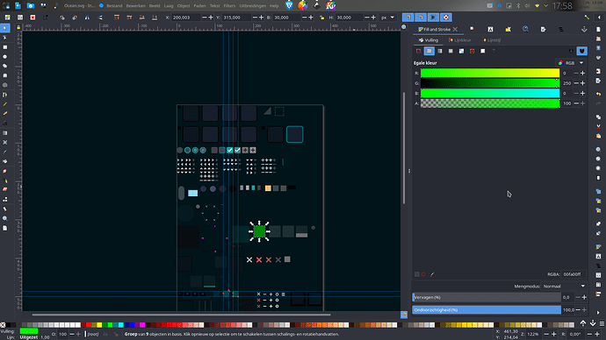The image size is (606, 340).
Task: Close the Fill and Stroke dialog tab
Action: tap(456, 29)
